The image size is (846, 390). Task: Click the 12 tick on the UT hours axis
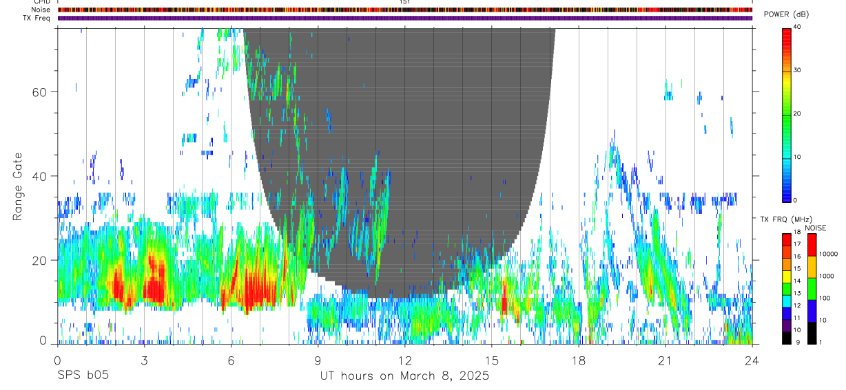tap(405, 359)
